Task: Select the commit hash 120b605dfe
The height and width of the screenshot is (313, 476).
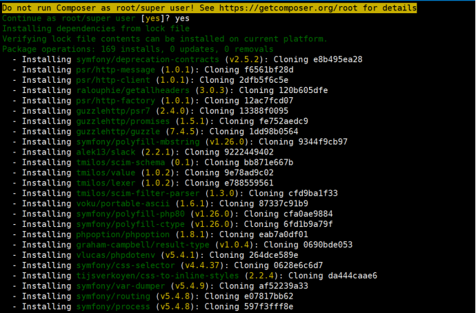Action: click(304, 90)
